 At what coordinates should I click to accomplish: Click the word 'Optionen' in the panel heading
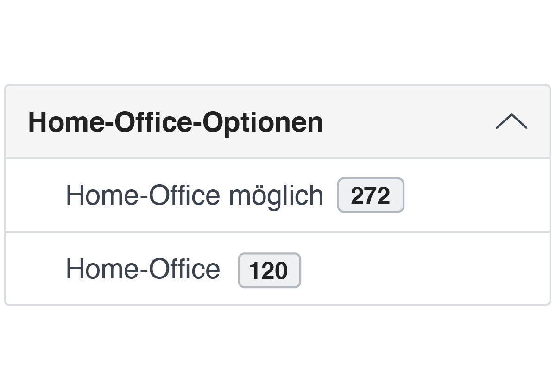[263, 122]
